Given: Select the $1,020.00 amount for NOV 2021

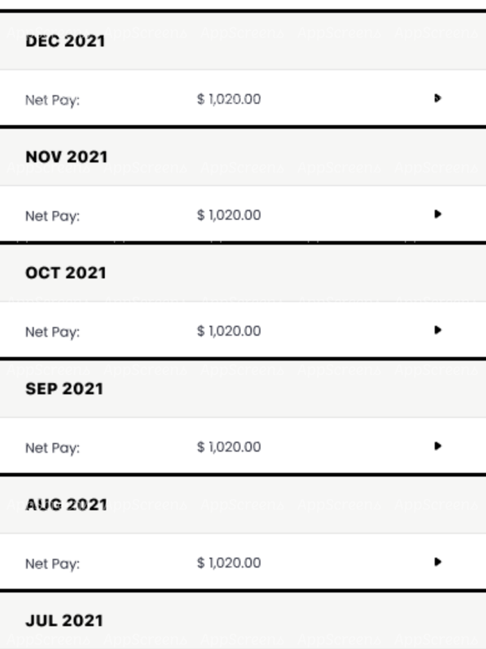Looking at the screenshot, I should (x=229, y=215).
